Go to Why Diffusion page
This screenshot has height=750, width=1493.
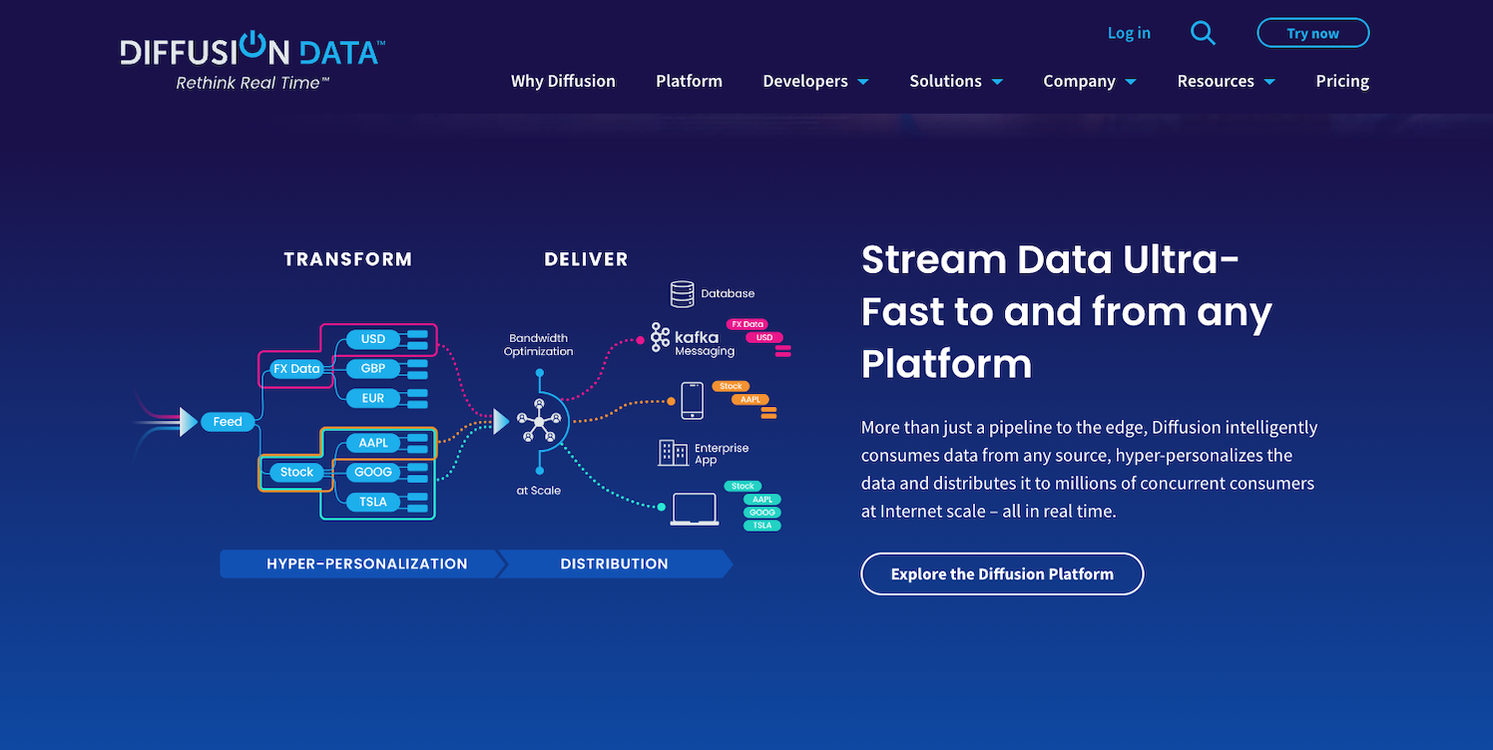[563, 81]
